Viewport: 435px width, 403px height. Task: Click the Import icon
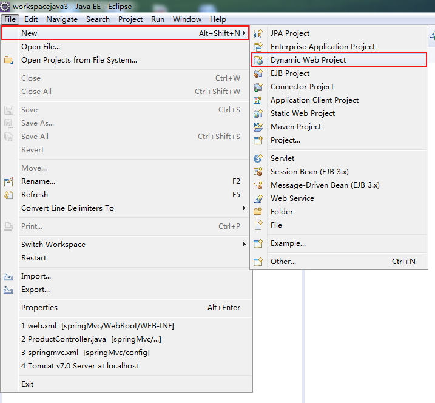tap(8, 276)
